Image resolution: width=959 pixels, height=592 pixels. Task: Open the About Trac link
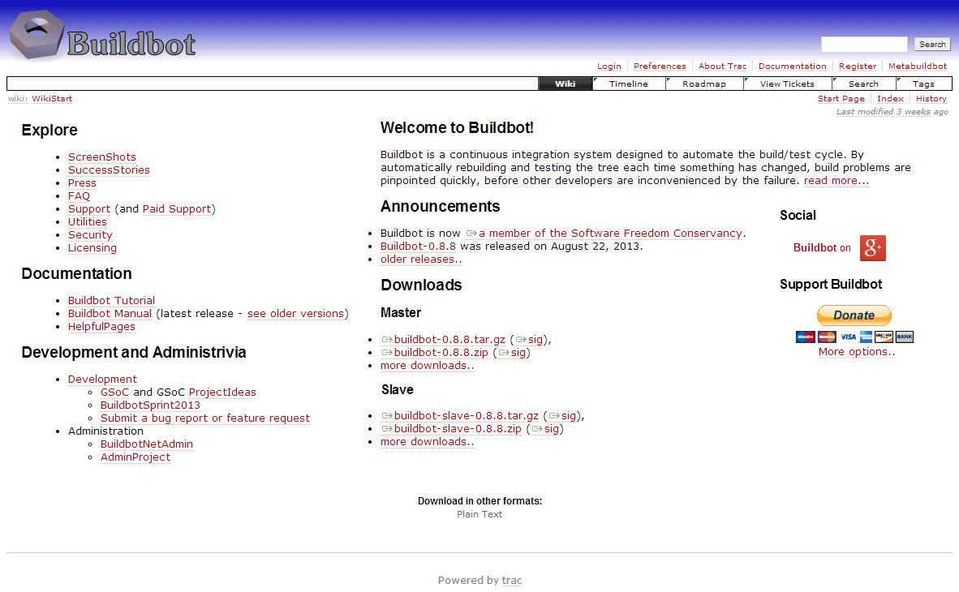pos(722,66)
